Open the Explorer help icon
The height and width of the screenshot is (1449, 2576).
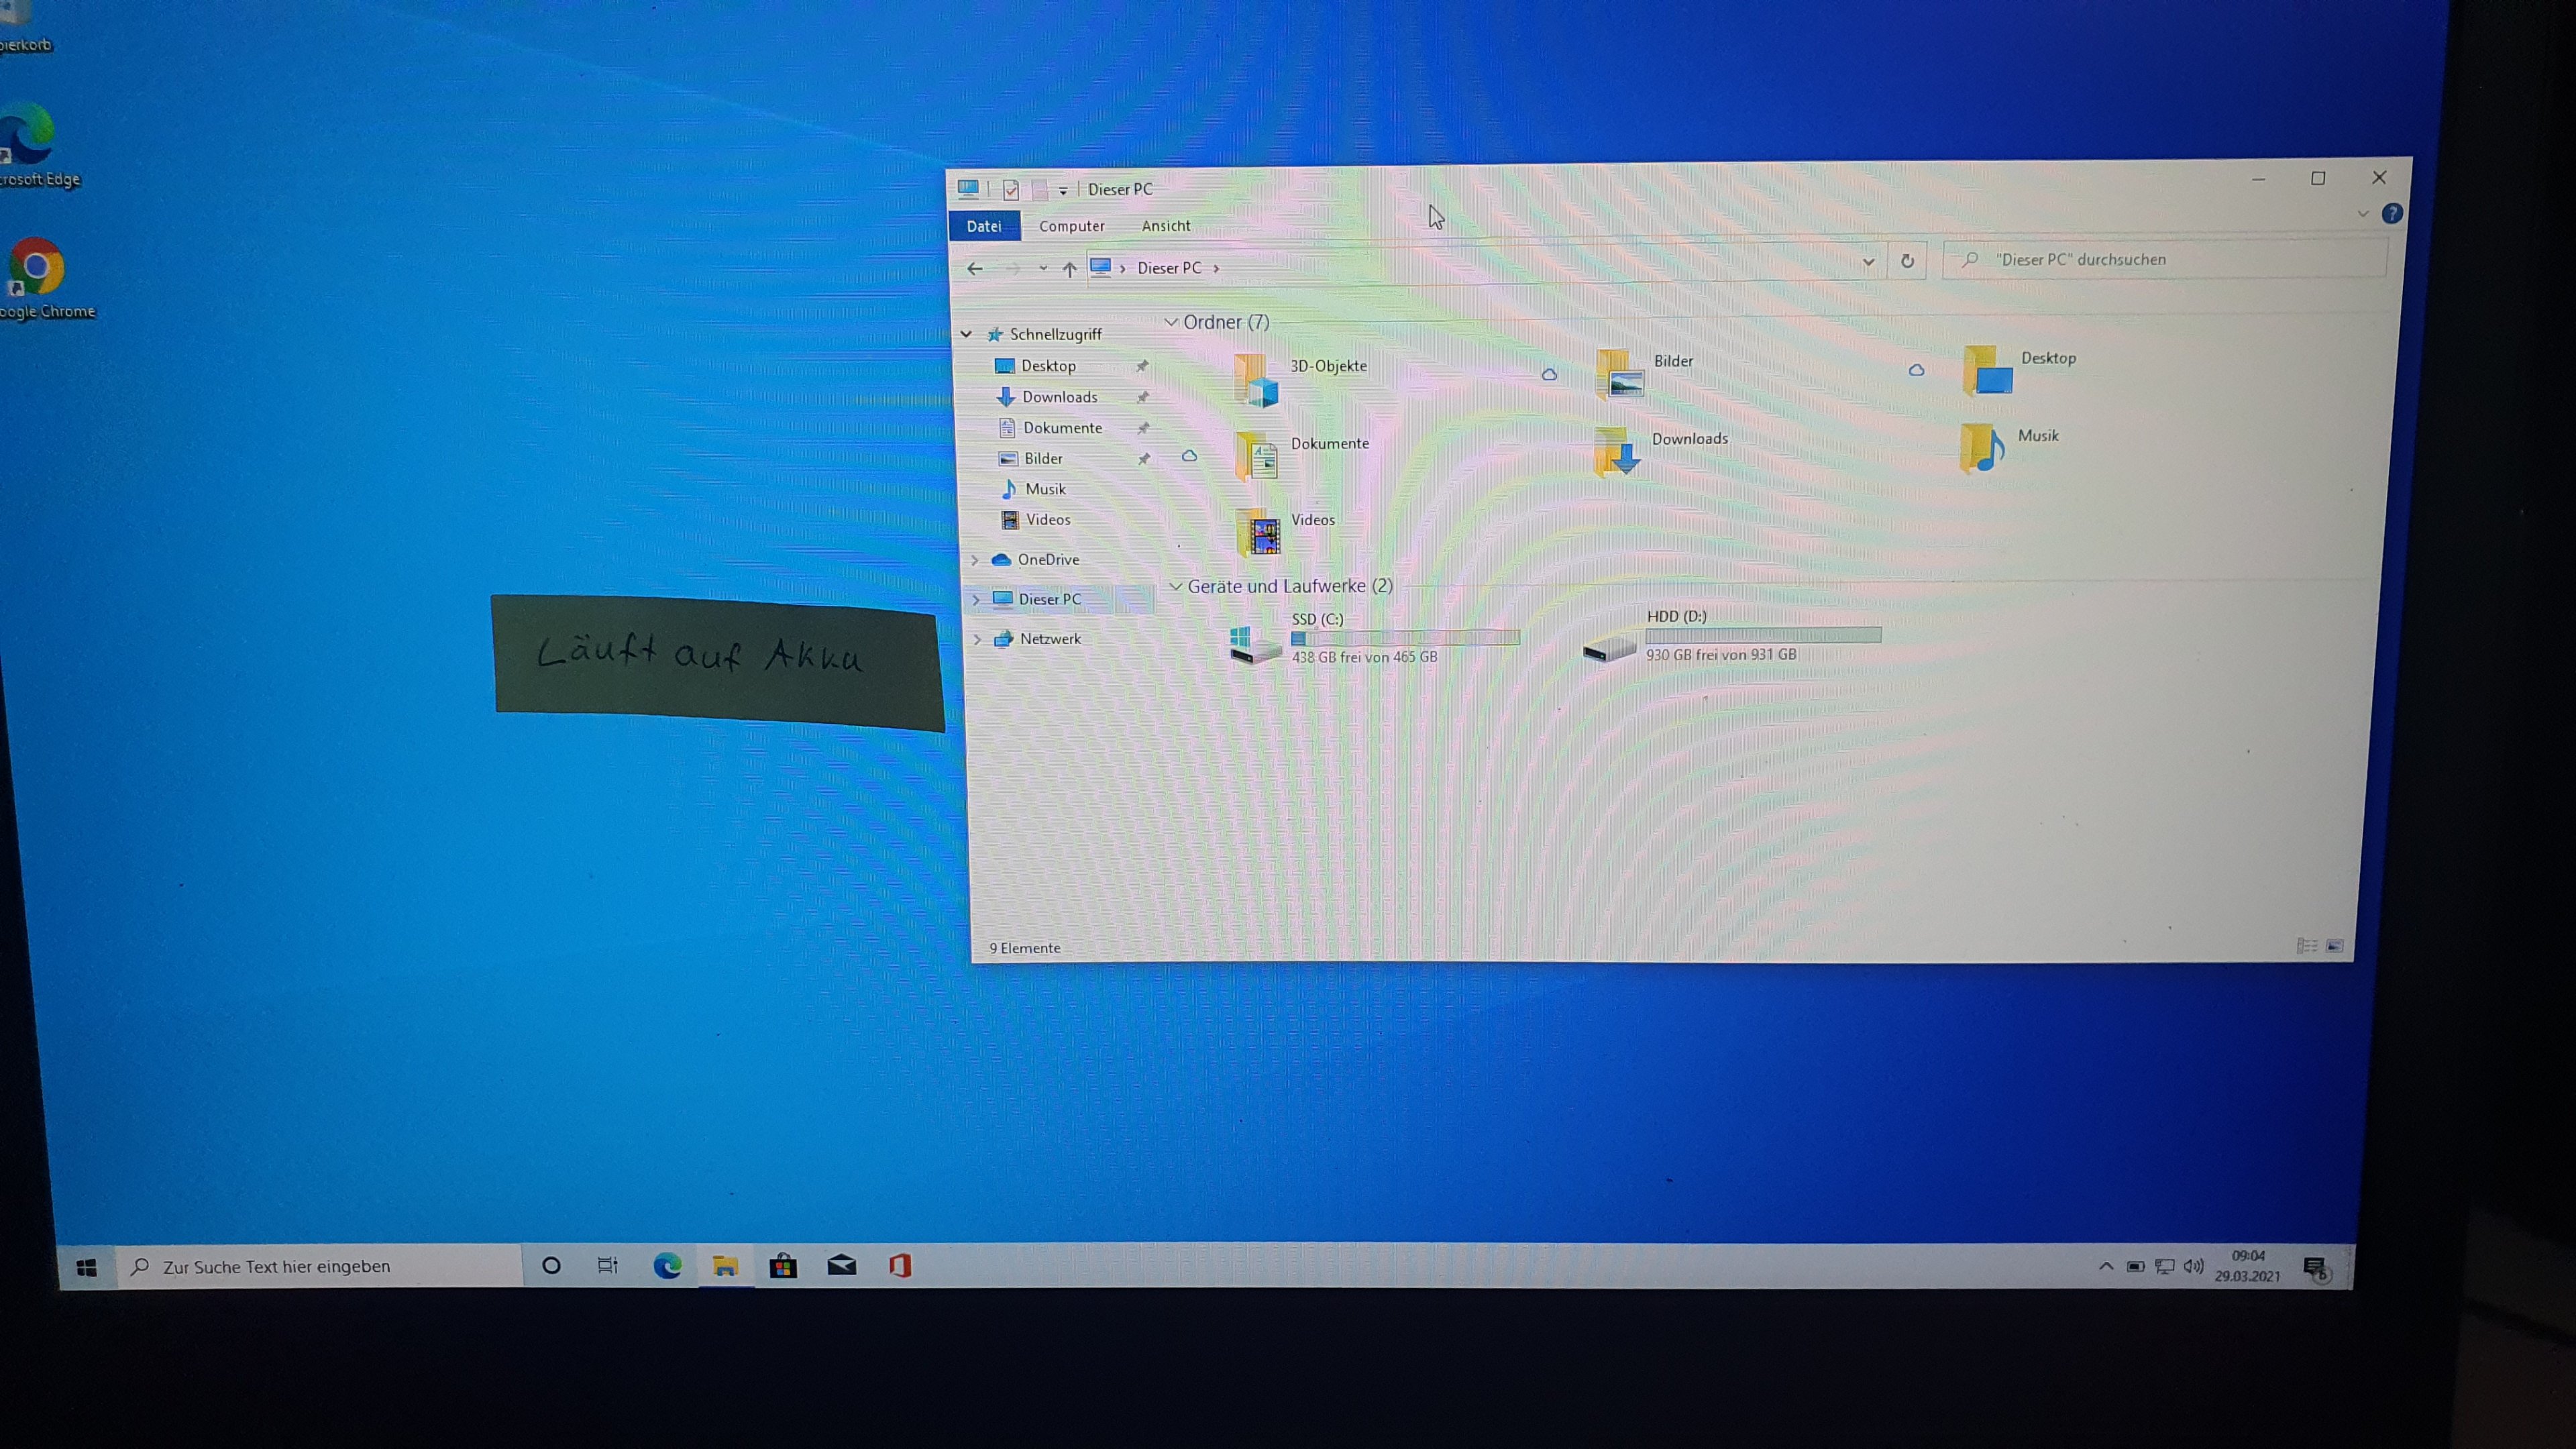(2392, 213)
